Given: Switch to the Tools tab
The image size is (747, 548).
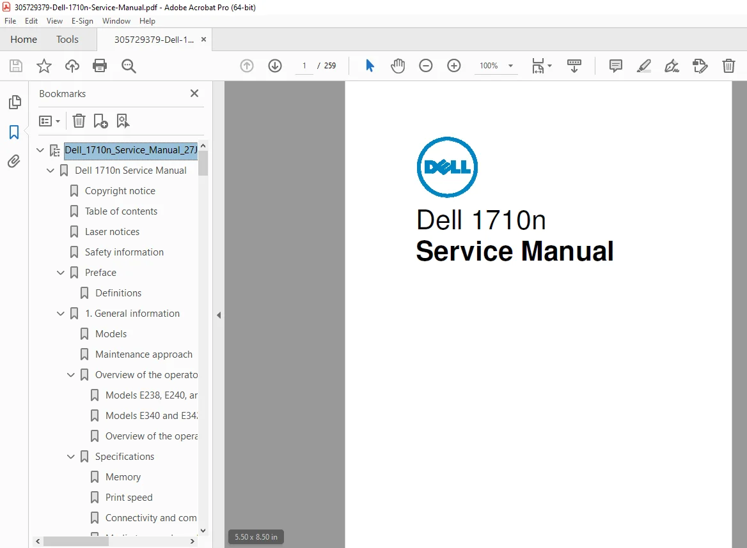Looking at the screenshot, I should (x=67, y=40).
